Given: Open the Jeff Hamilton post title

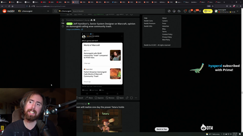Looking at the screenshot, I should 101,25.
